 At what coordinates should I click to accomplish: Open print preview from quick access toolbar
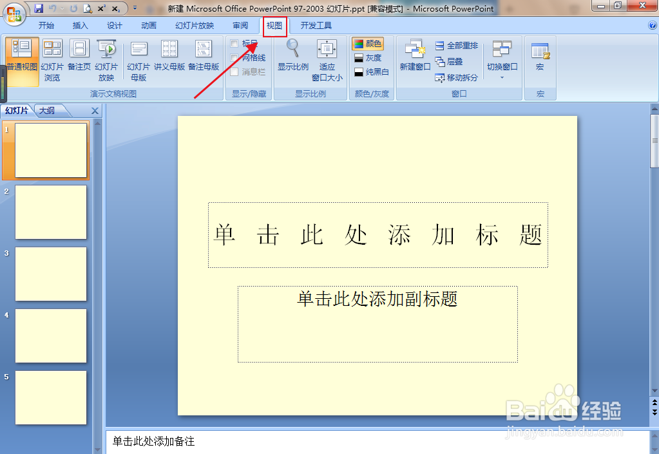tap(88, 8)
